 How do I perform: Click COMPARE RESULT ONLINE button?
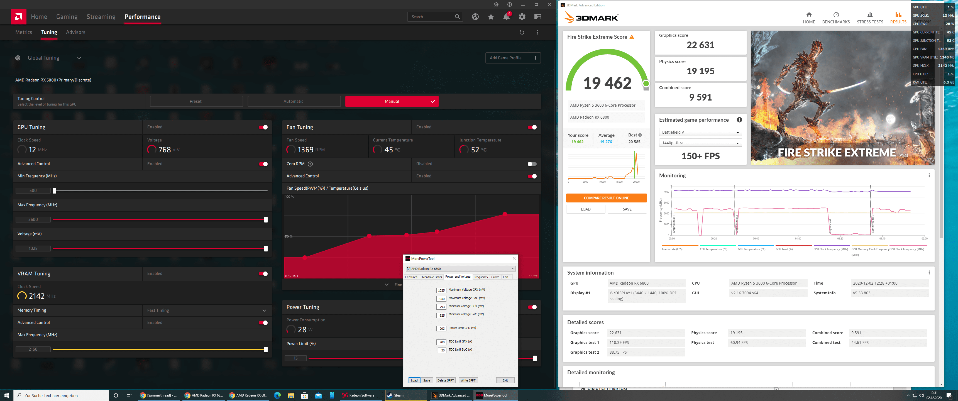[x=606, y=198]
